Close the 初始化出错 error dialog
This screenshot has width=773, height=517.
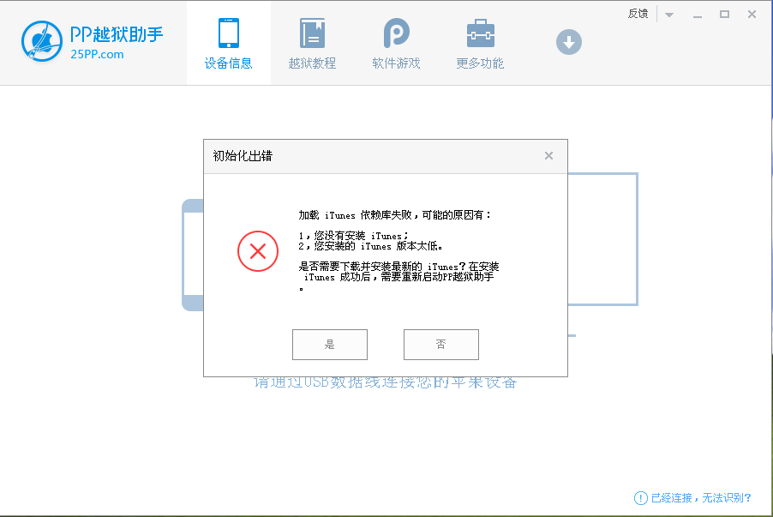point(548,155)
